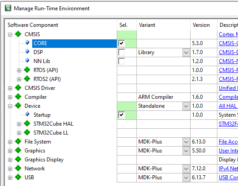Click the version value 5.3.0
This screenshot has height=186, width=238.
click(x=197, y=43)
